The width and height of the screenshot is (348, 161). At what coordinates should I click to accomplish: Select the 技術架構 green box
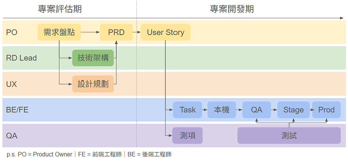pos(93,58)
